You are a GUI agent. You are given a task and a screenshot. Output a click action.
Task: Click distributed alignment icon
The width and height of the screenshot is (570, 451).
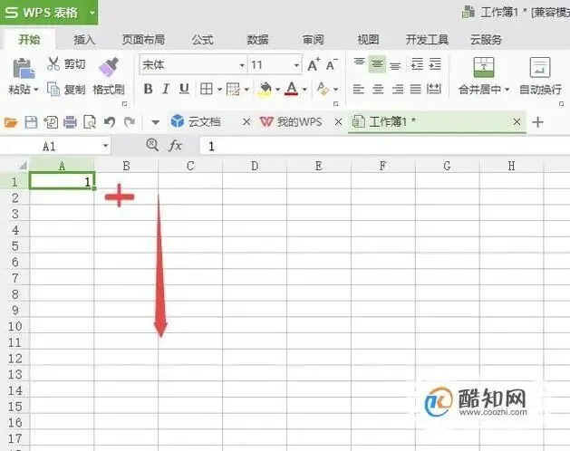(434, 89)
